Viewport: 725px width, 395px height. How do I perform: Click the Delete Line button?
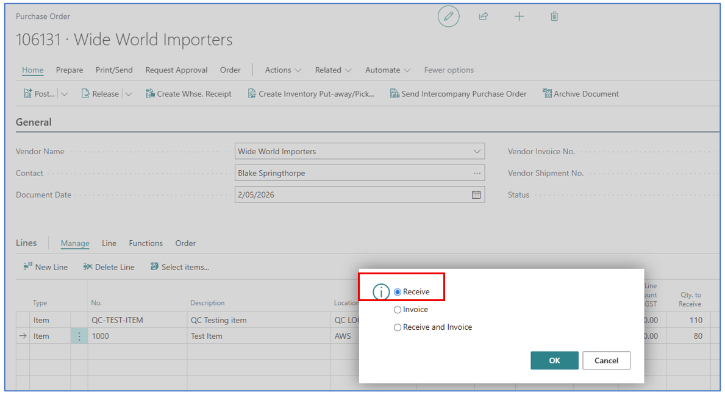pos(109,267)
